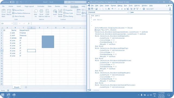Open VBA Tools menu
The height and width of the screenshot is (98, 174).
[x=130, y=6]
